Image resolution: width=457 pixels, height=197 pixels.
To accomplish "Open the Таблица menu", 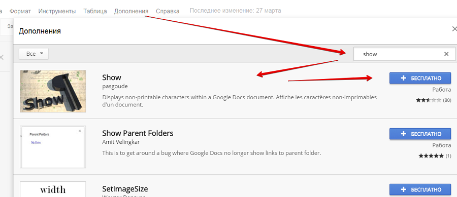I will click(x=95, y=11).
